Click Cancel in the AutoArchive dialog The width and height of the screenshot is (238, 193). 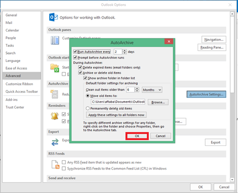coord(160,136)
